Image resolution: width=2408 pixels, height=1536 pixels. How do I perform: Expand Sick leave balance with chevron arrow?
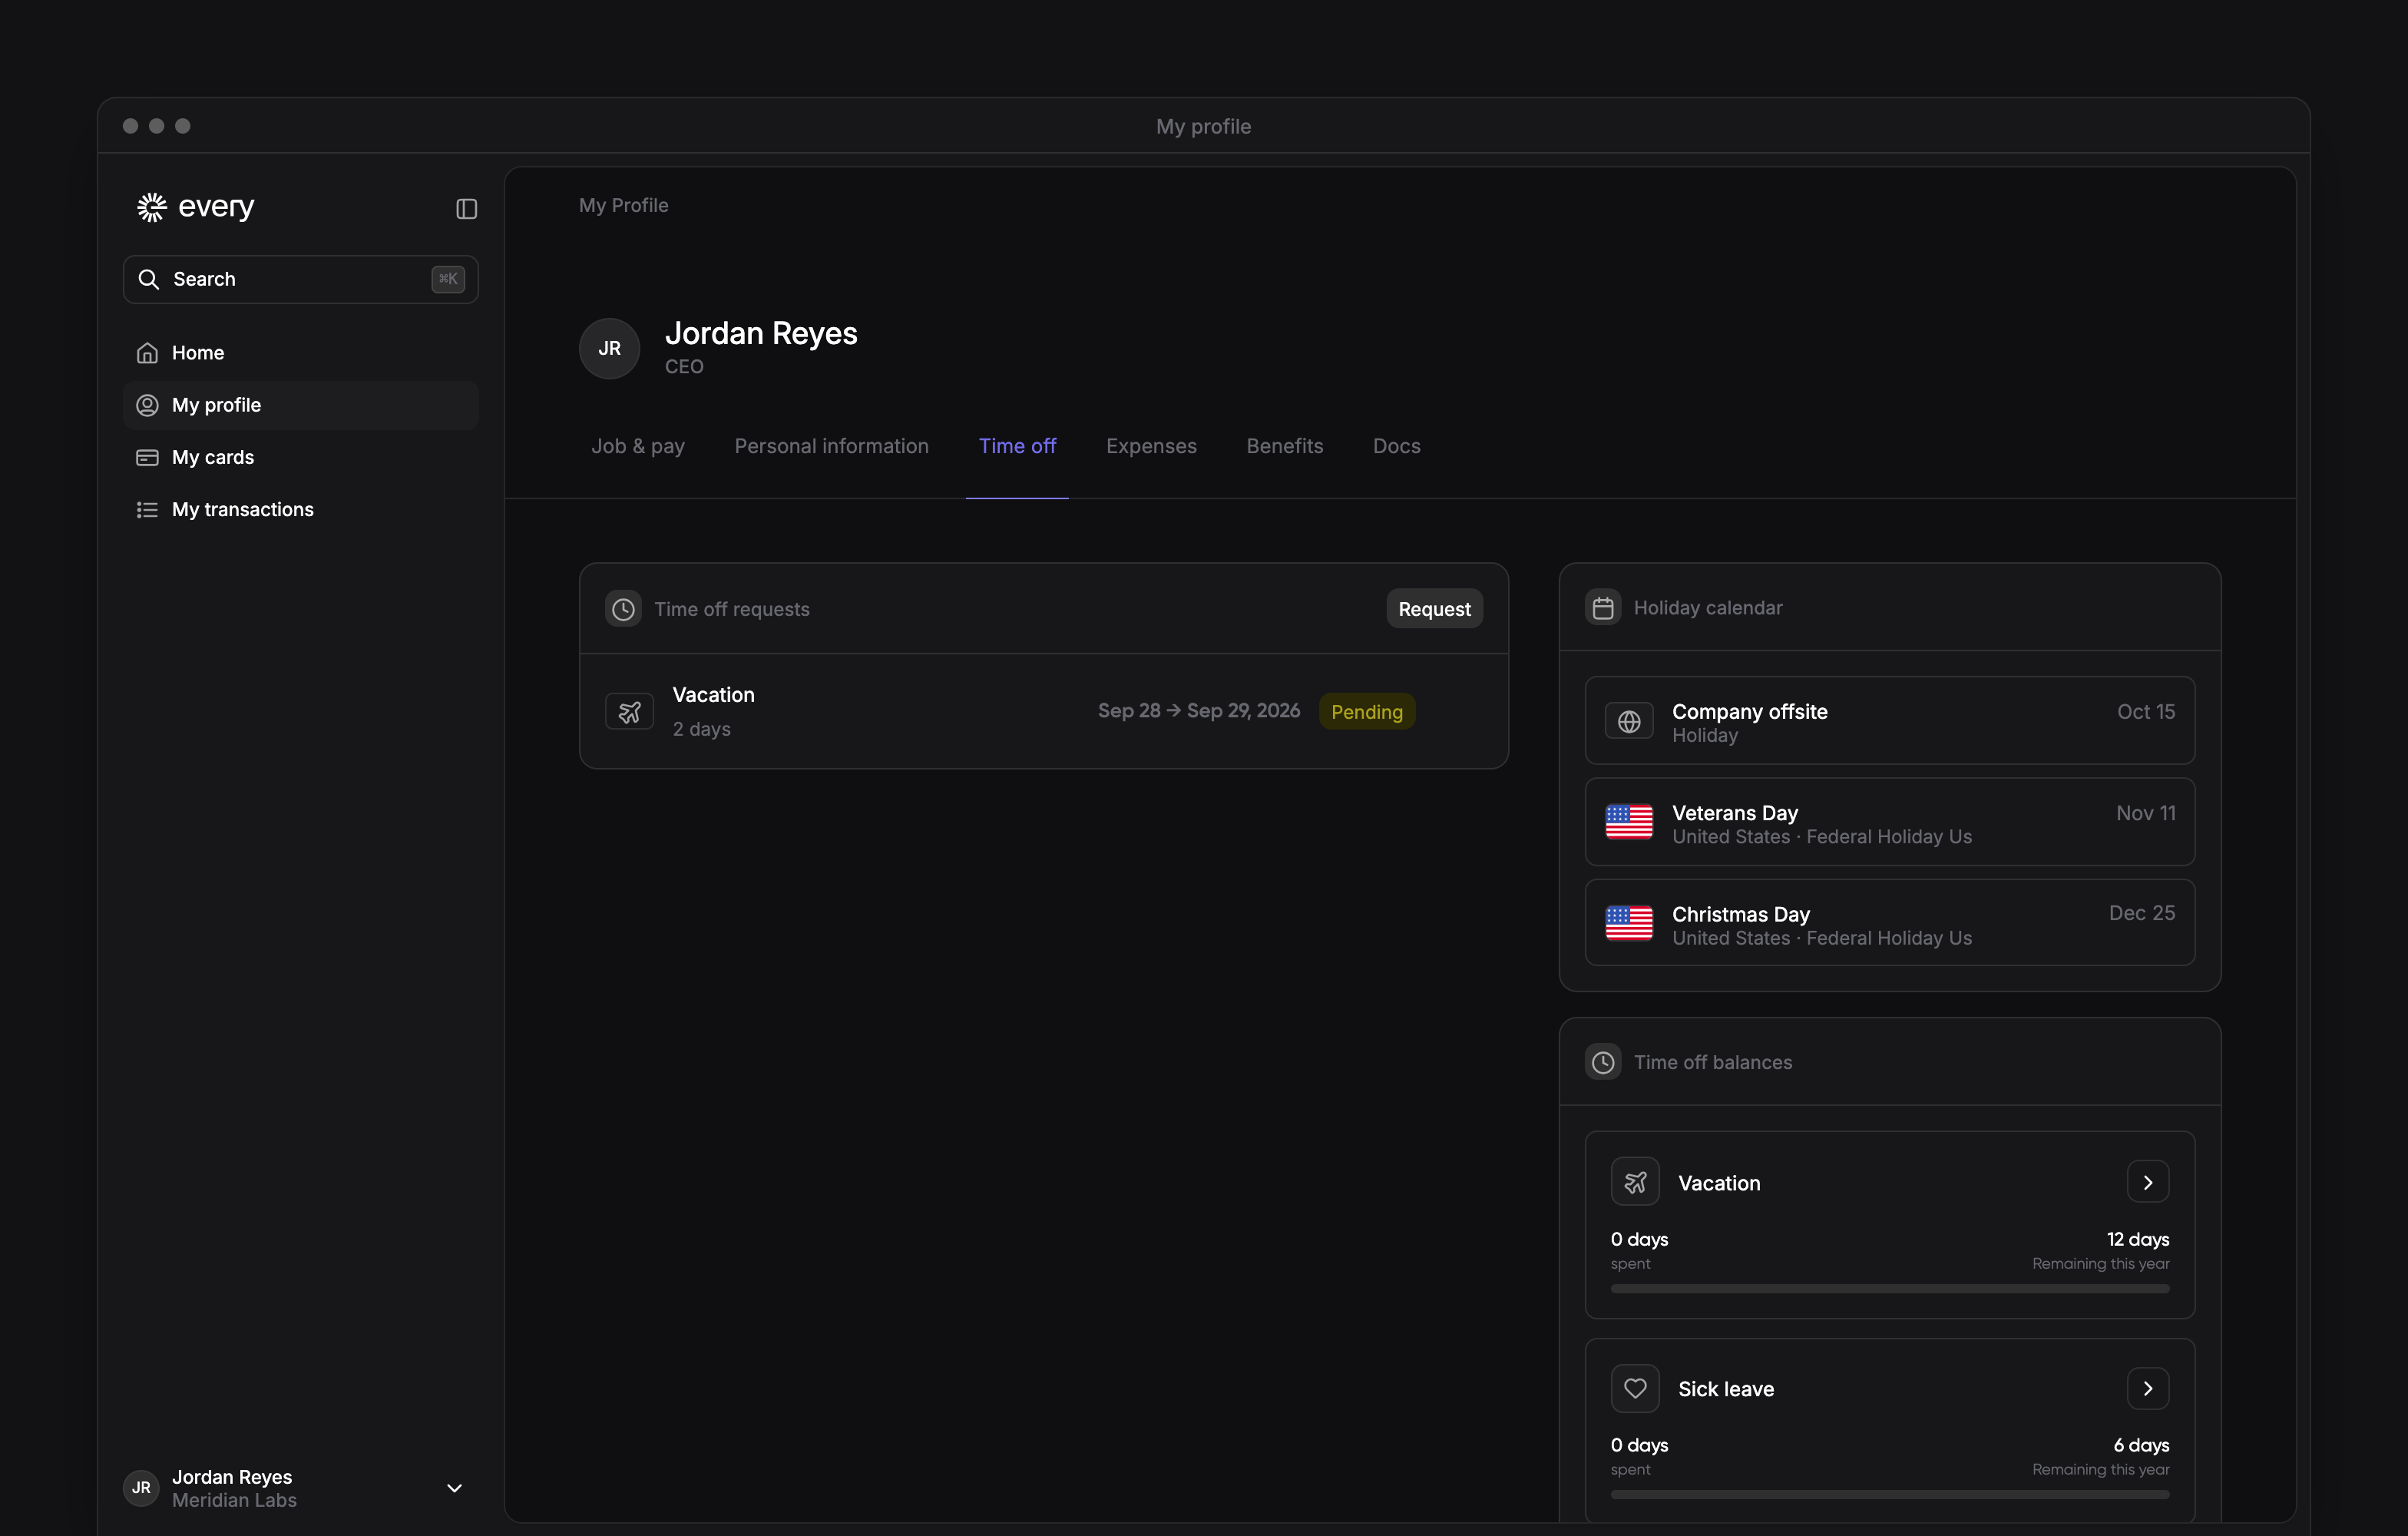2147,1388
